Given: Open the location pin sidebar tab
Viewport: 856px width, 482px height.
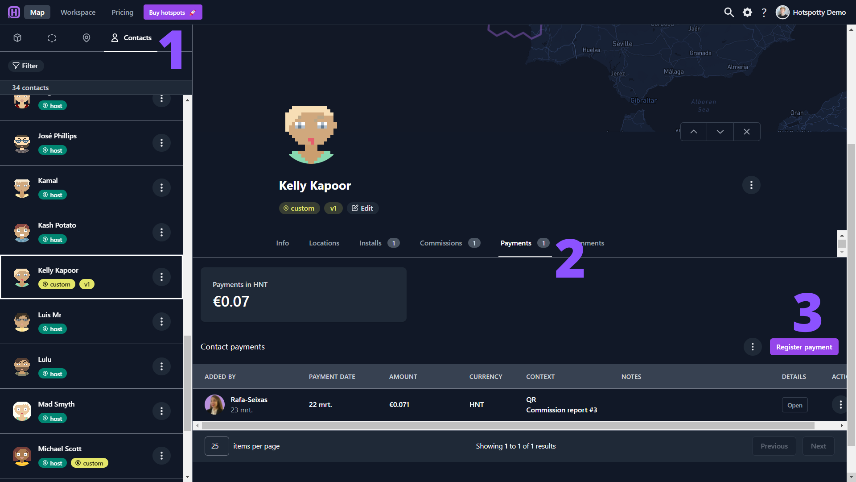Looking at the screenshot, I should (x=86, y=38).
